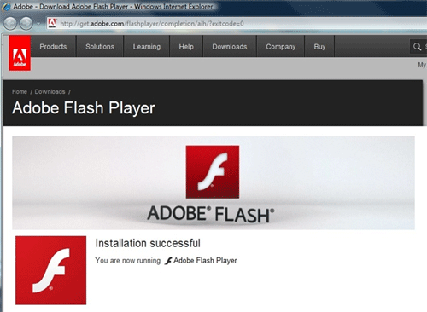Click the browser Forward arrow button
The height and width of the screenshot is (312, 427).
[26, 23]
